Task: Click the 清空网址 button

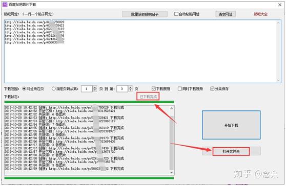Action: [x=226, y=14]
